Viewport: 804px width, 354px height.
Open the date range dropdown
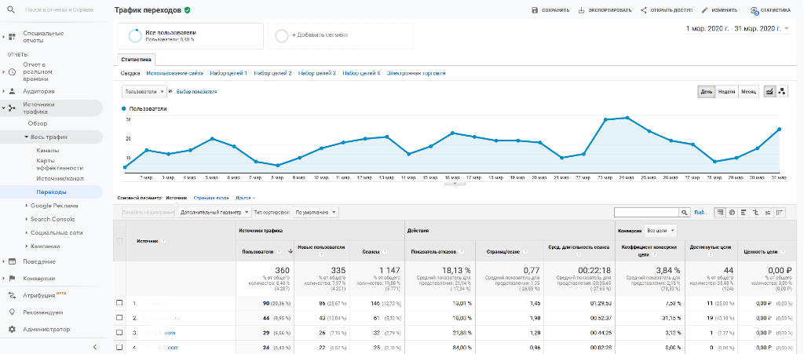[736, 29]
